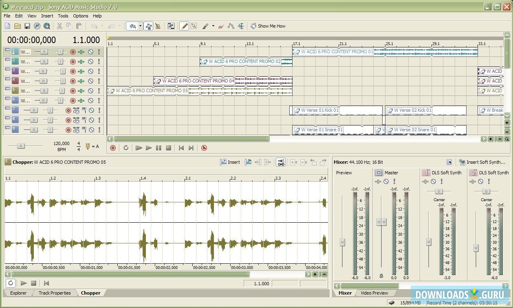Start playback in main transport bar

tap(149, 148)
